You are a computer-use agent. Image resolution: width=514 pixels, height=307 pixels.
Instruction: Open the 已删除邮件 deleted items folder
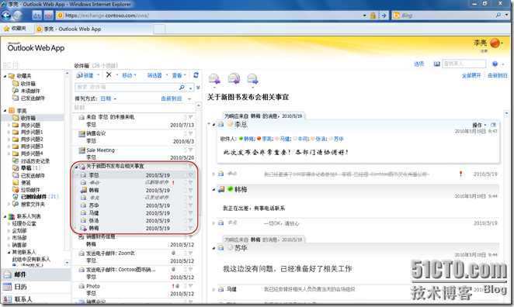tap(36, 197)
